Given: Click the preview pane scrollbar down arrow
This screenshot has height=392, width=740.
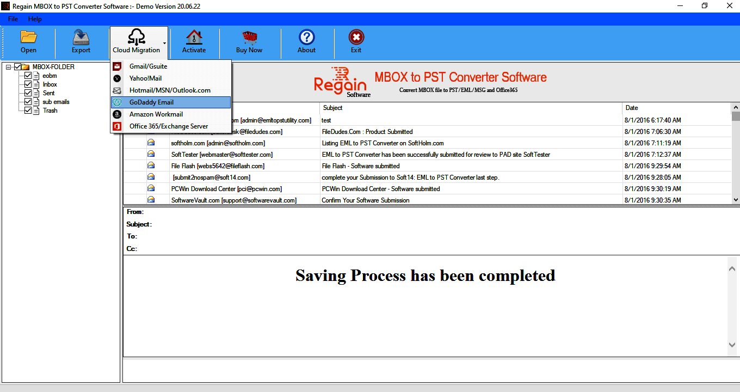Looking at the screenshot, I should point(732,345).
